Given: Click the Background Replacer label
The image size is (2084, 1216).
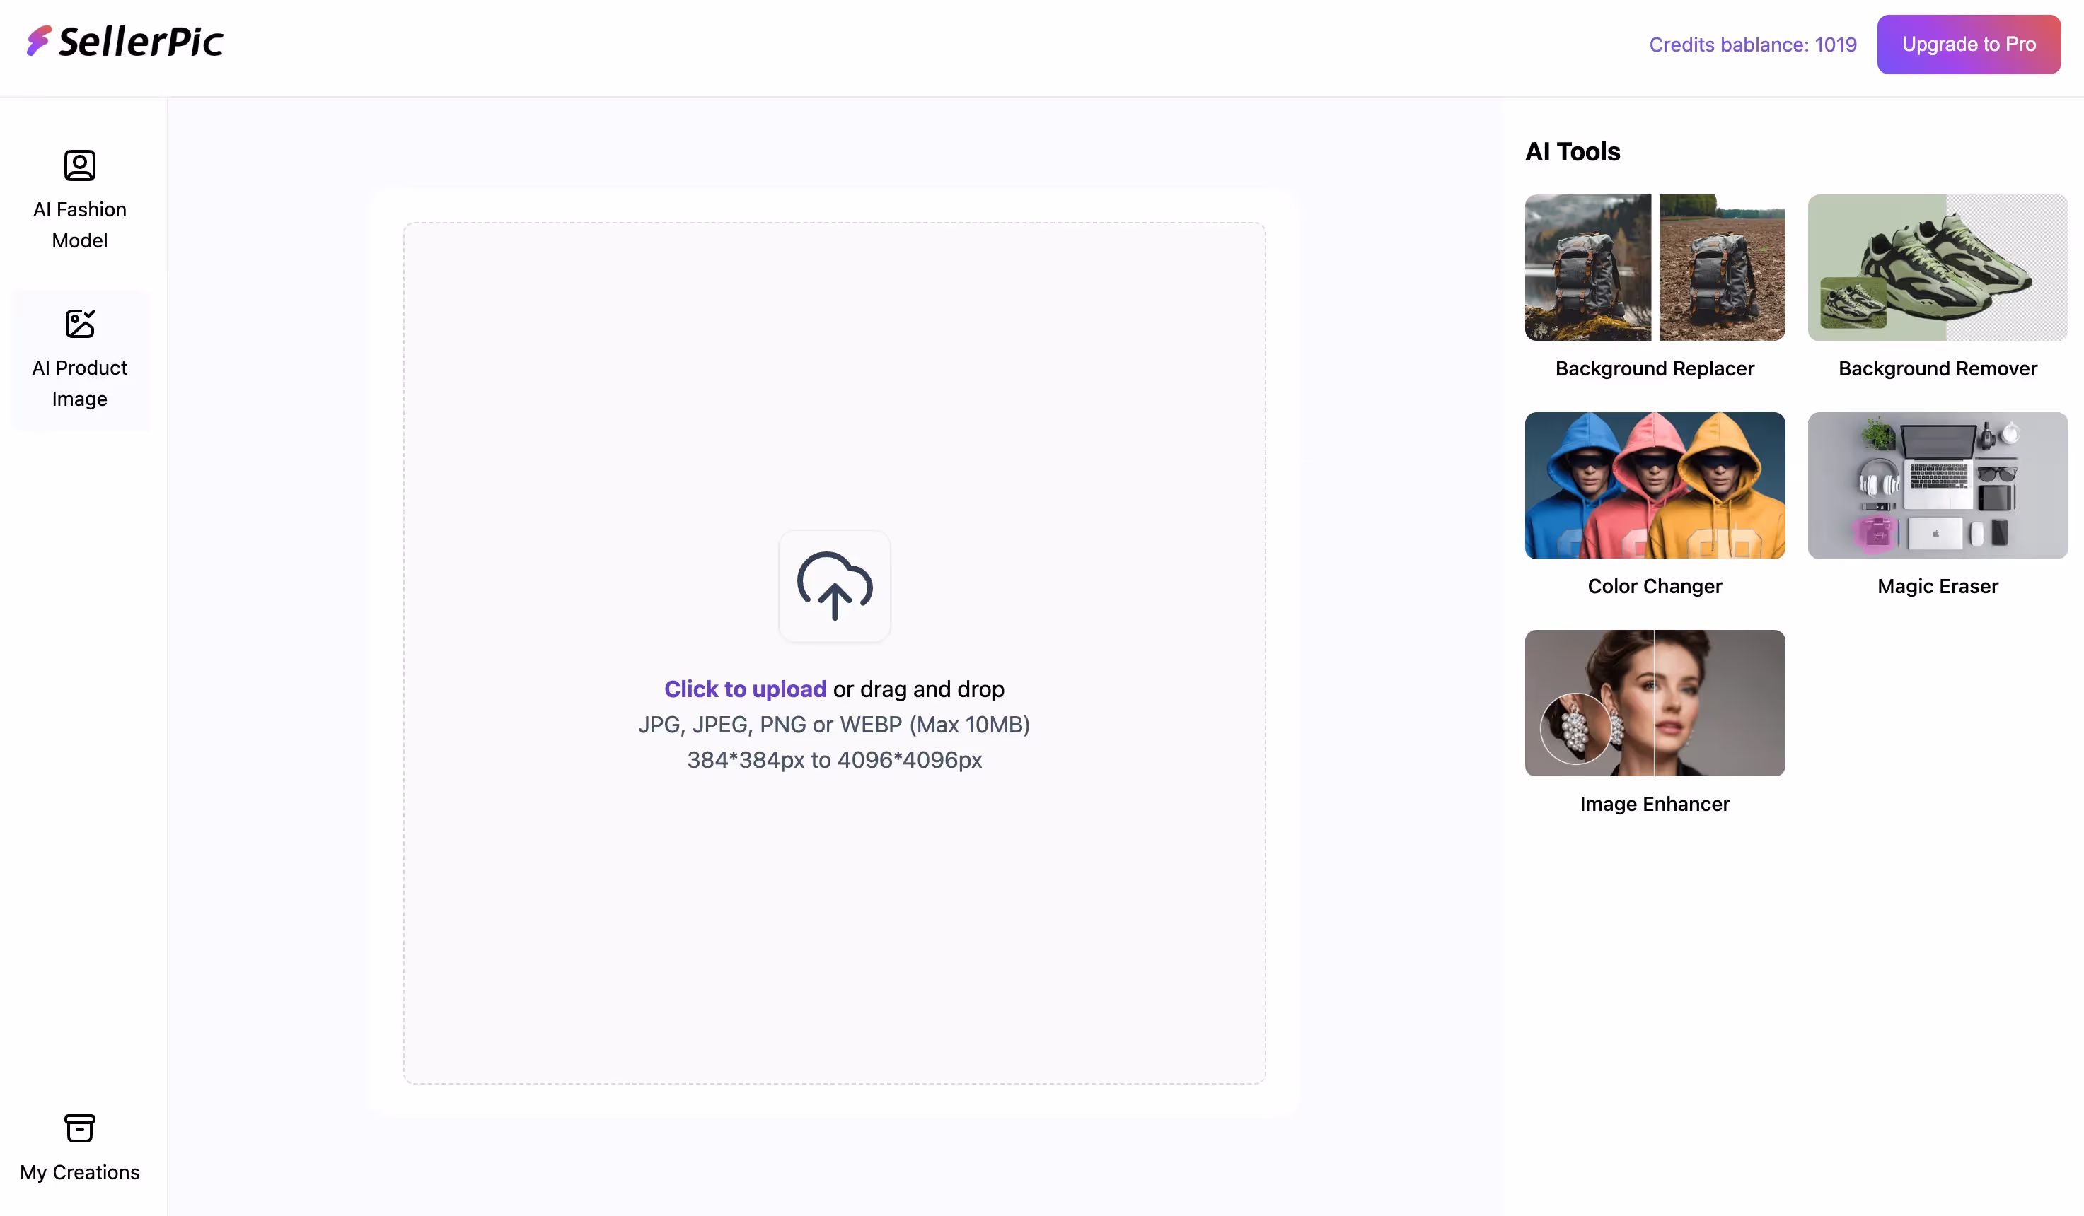Looking at the screenshot, I should tap(1654, 368).
